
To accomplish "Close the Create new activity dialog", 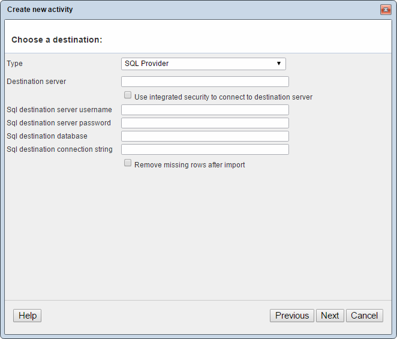I will pyautogui.click(x=386, y=10).
